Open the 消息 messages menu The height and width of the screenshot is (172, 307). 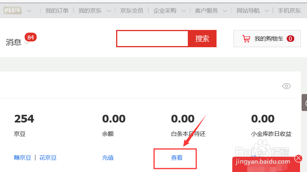tap(13, 42)
